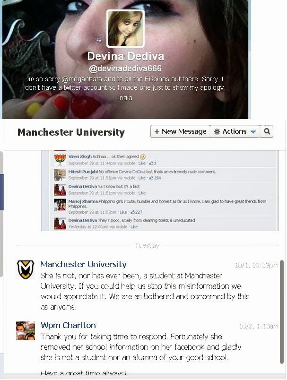Click Devina Dediva's Twitter profile avatar
The height and width of the screenshot is (380, 287).
(125, 29)
